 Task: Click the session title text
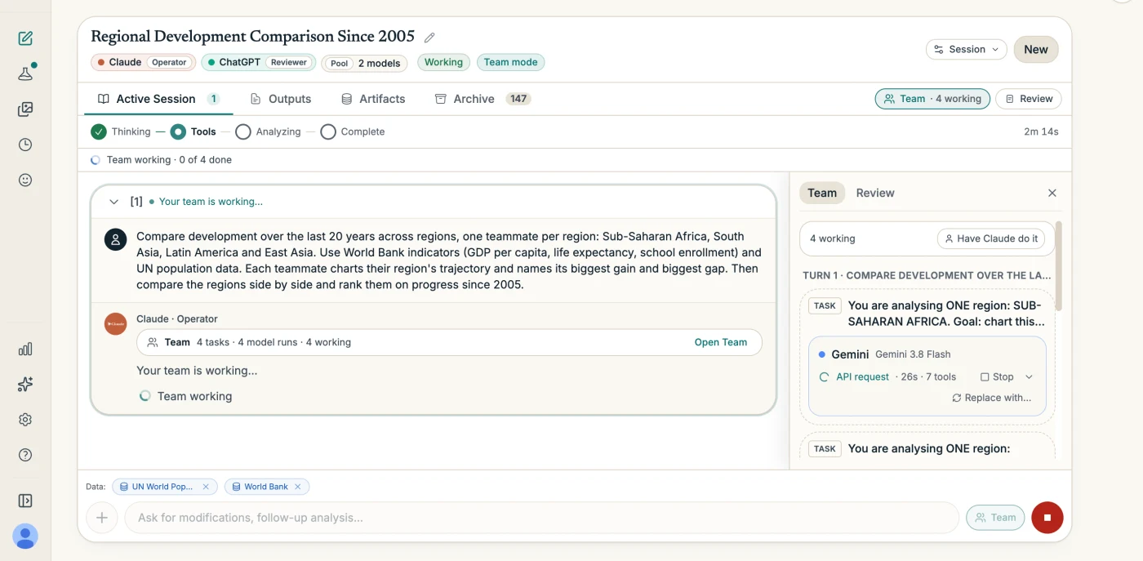click(253, 37)
